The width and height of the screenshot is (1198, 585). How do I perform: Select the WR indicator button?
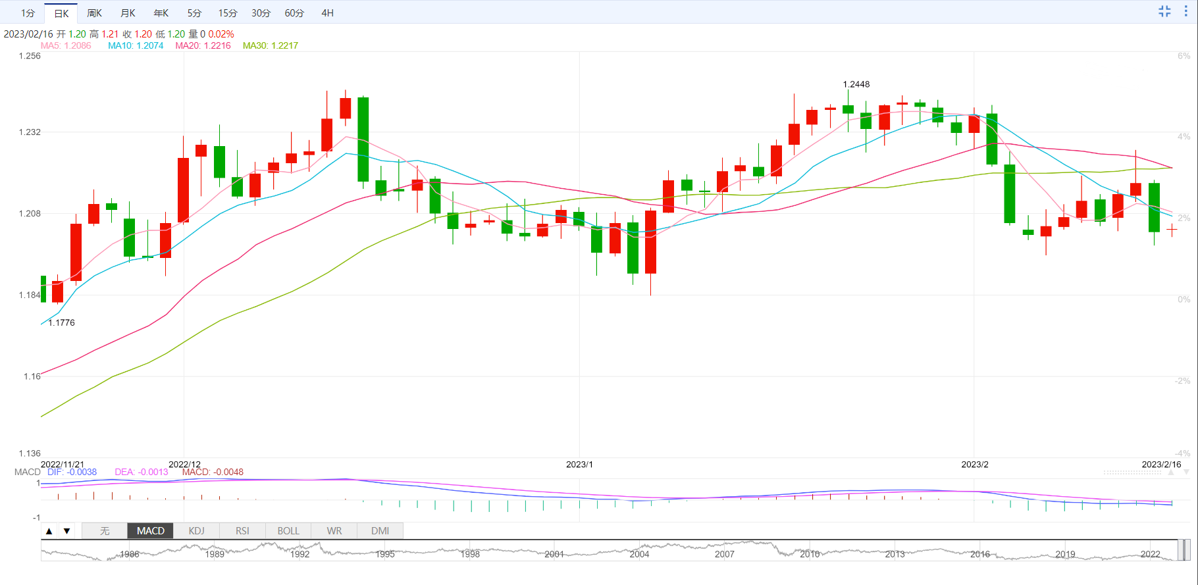[x=334, y=531]
